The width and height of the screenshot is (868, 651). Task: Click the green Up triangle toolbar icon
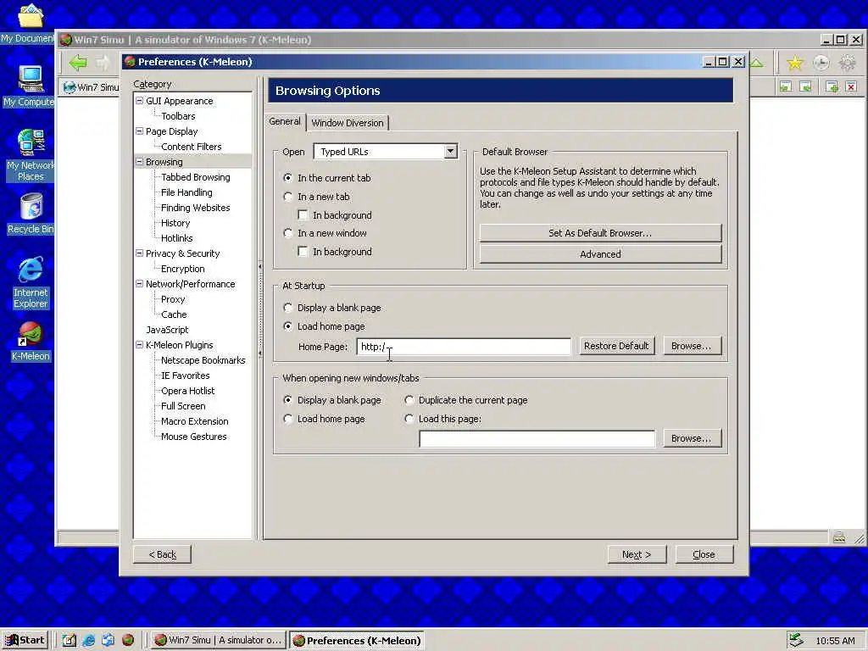coord(757,63)
